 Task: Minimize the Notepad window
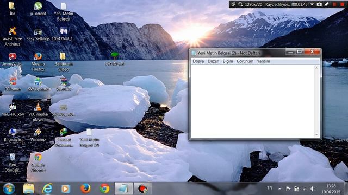click(x=290, y=52)
